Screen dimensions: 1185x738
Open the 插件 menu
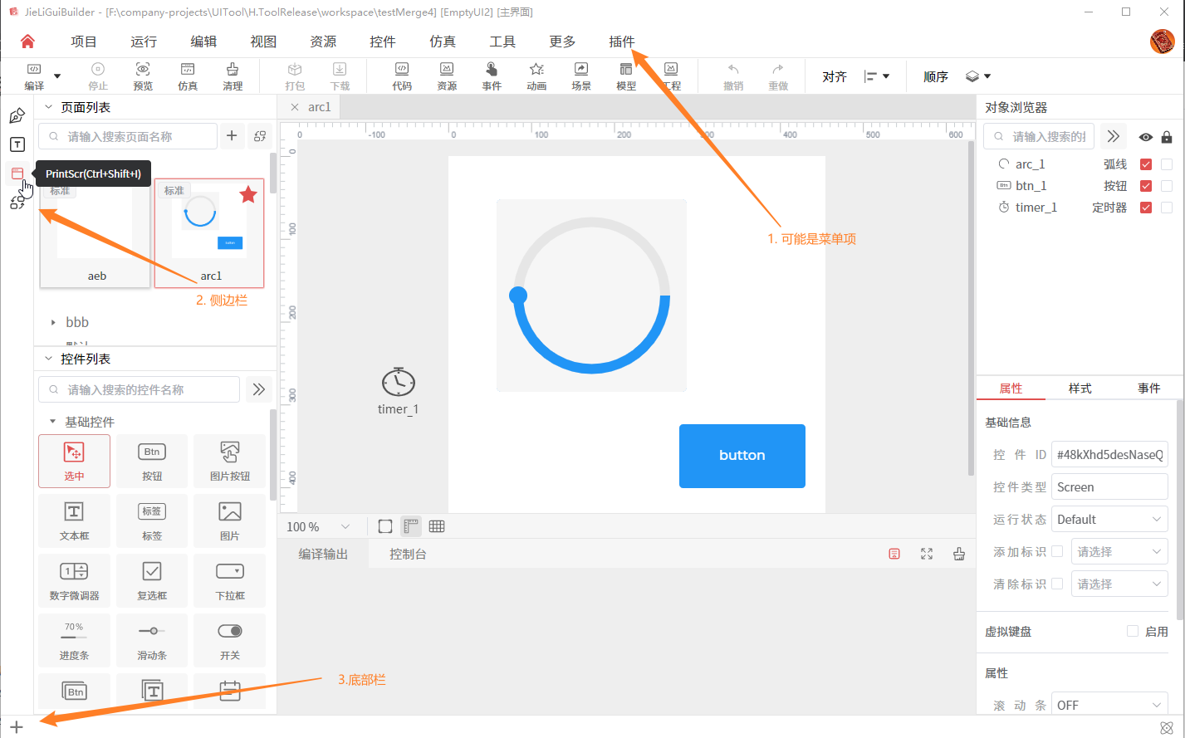(x=622, y=42)
